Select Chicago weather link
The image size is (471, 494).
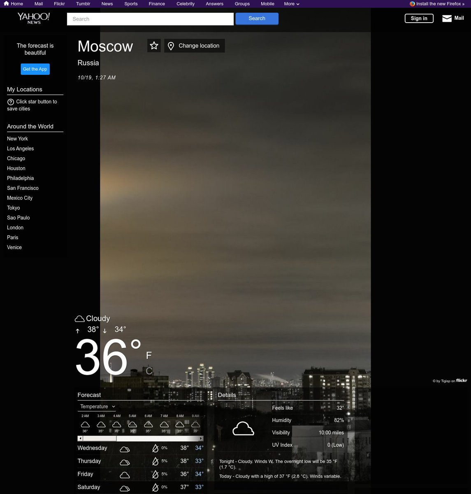coord(16,158)
